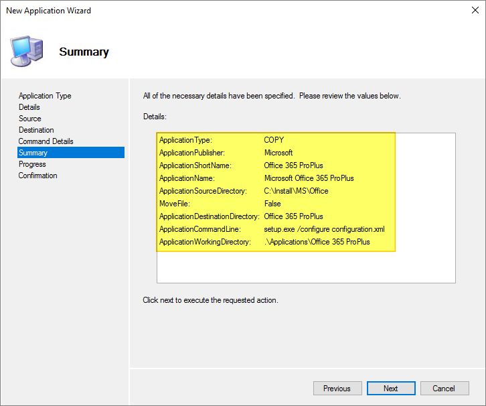
Task: Click Next to execute the action
Action: pos(390,389)
